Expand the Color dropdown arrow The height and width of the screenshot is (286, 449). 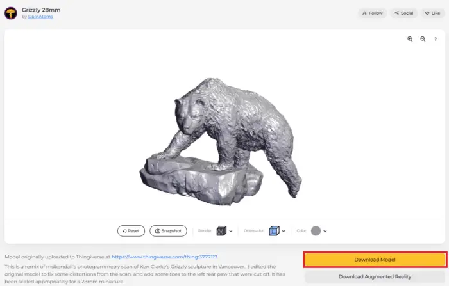pos(325,231)
